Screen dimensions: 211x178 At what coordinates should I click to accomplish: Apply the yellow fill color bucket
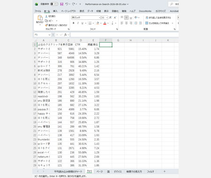[98, 23]
